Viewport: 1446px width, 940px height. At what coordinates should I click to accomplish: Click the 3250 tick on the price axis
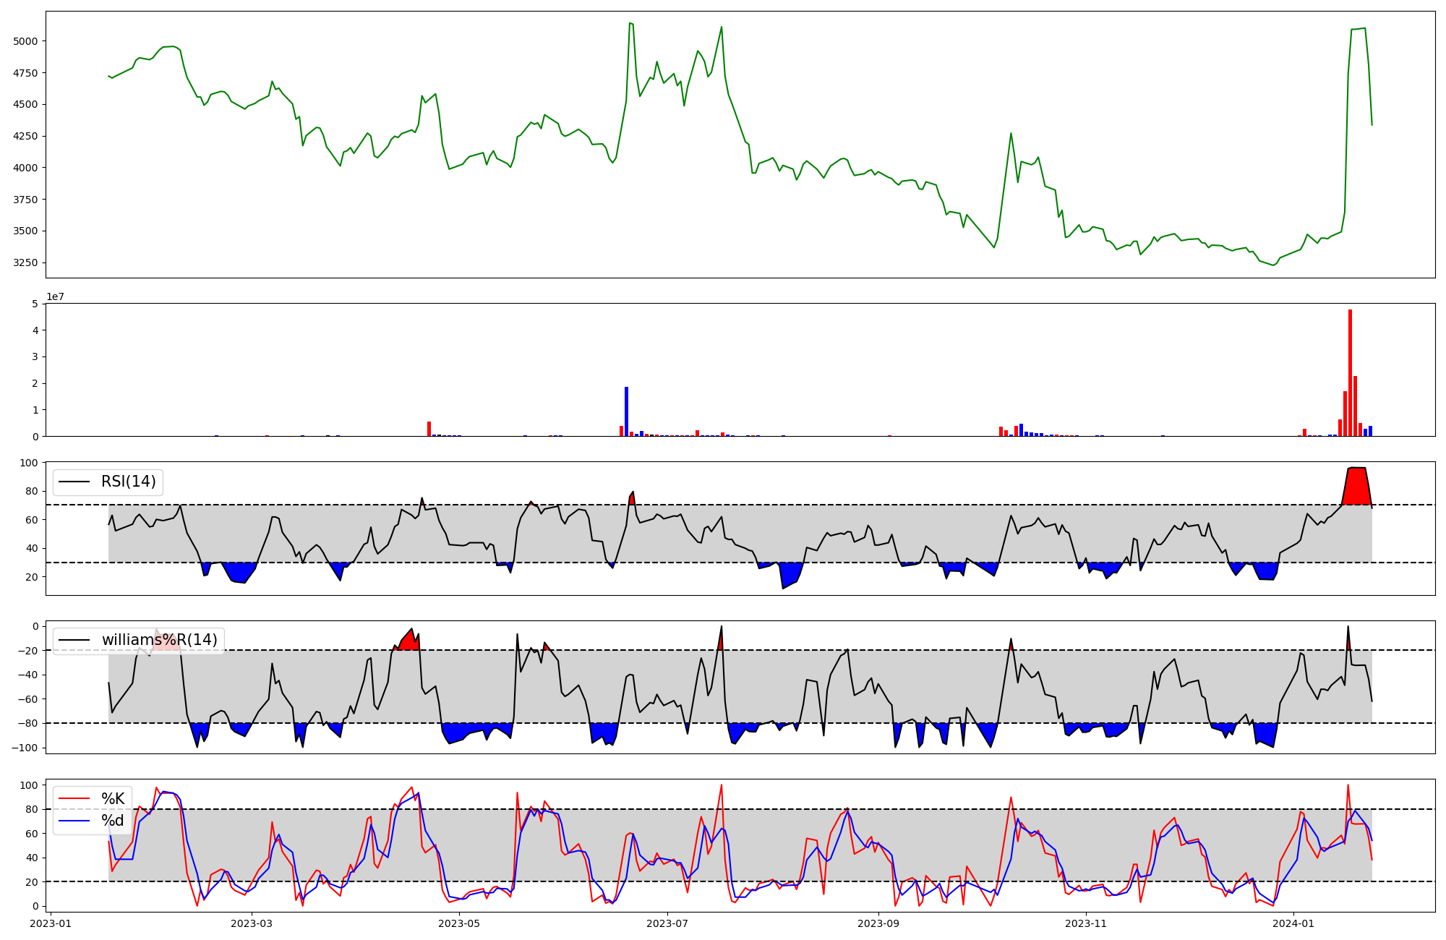(25, 262)
